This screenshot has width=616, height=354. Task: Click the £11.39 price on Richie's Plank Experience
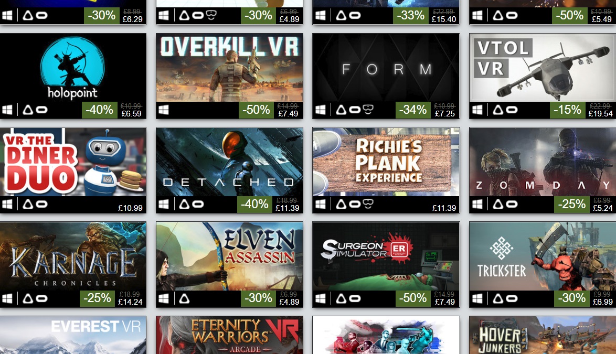(444, 208)
